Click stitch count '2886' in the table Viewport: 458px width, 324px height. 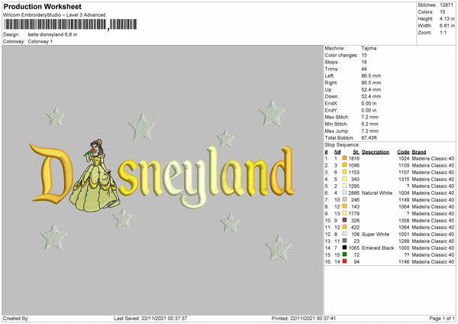(354, 193)
